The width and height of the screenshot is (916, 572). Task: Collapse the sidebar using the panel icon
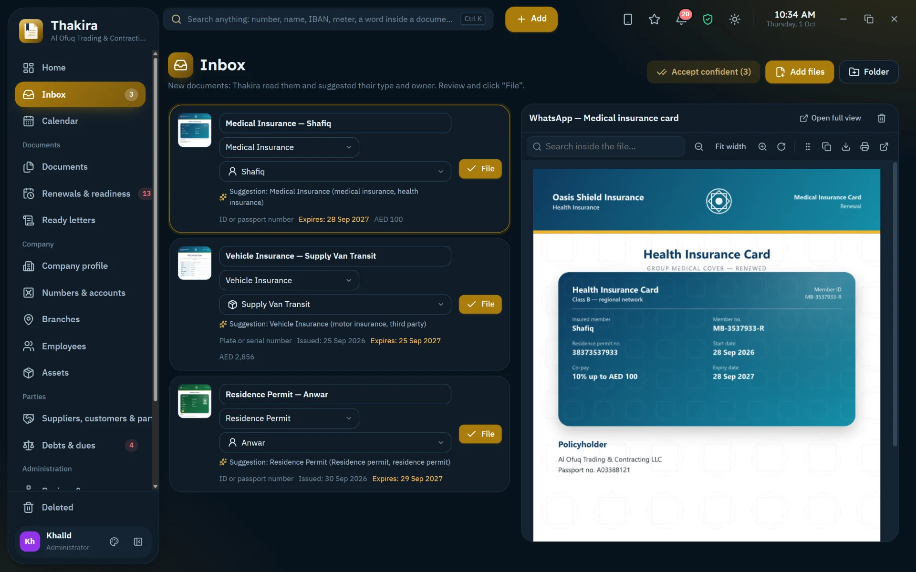pos(138,541)
